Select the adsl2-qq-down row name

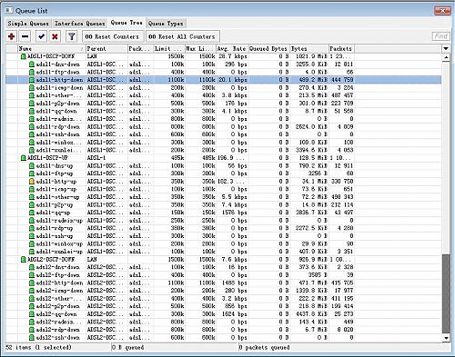[56, 314]
